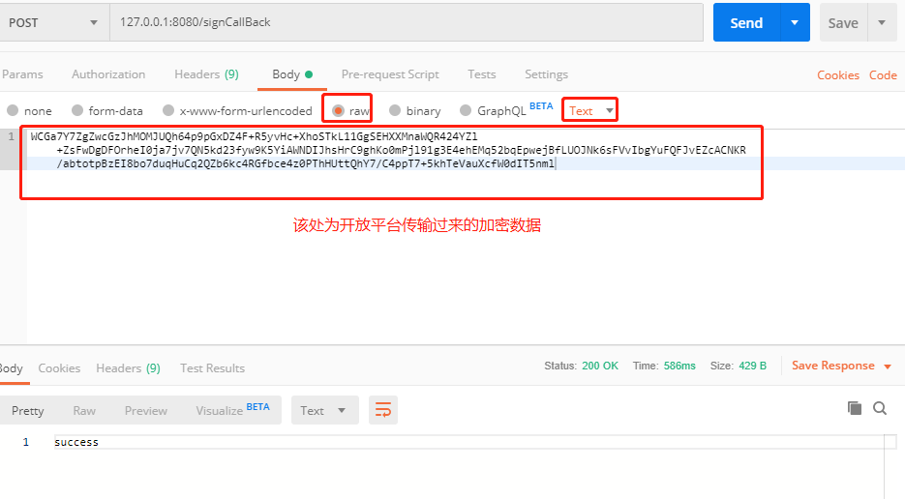
Task: Switch to the Tests tab
Action: tap(482, 74)
